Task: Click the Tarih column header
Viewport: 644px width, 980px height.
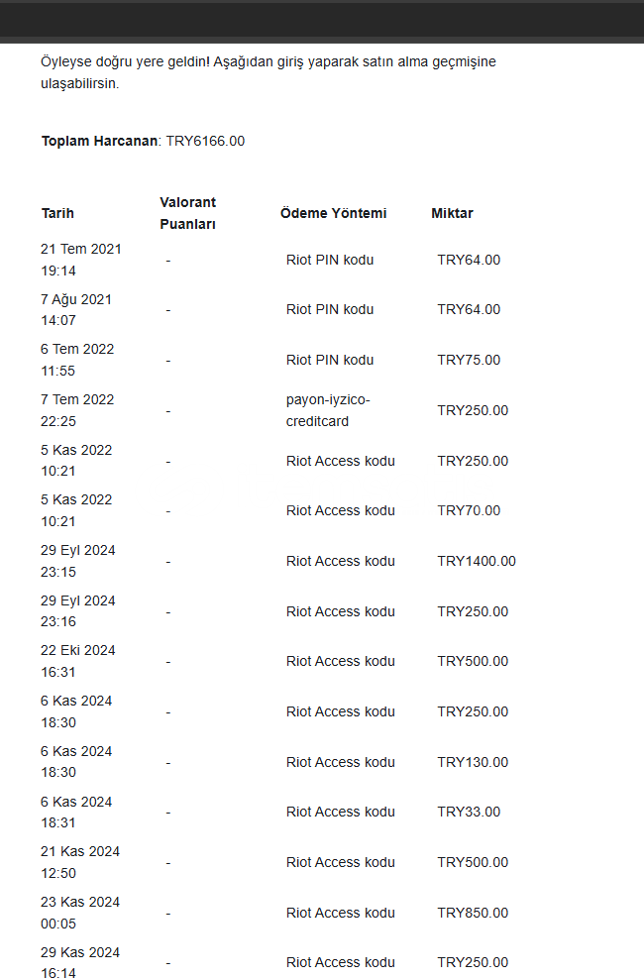Action: click(x=57, y=213)
